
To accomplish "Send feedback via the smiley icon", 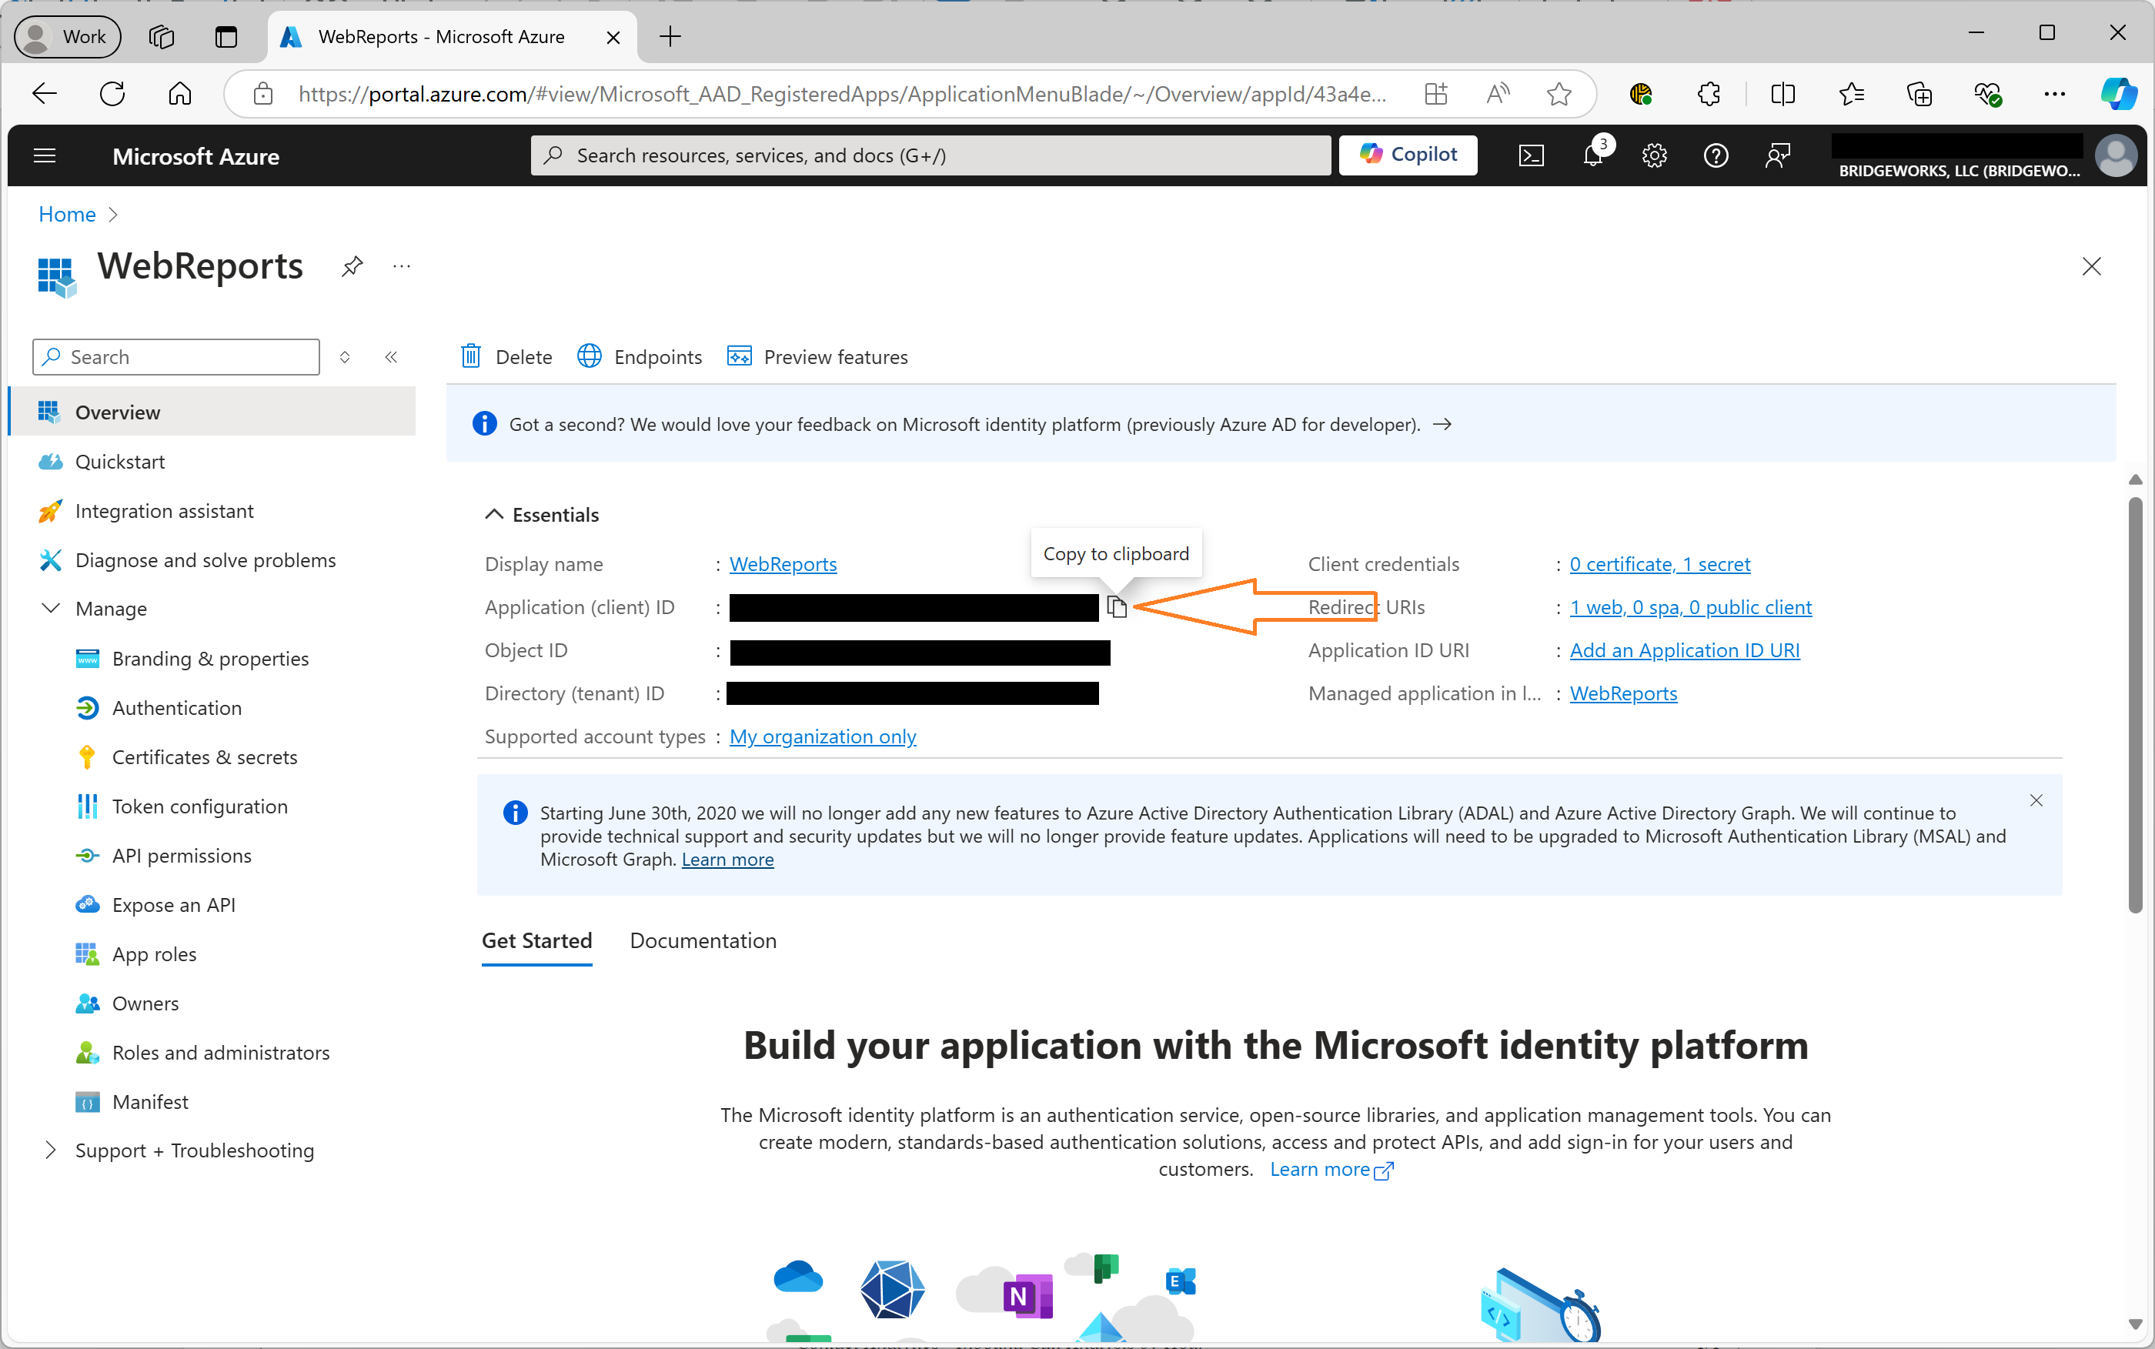I will click(x=1776, y=155).
